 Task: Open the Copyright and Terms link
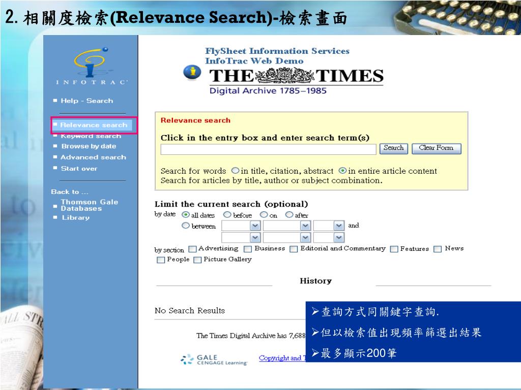(282, 358)
